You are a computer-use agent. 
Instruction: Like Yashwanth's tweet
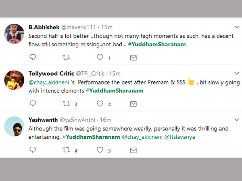[100, 150]
